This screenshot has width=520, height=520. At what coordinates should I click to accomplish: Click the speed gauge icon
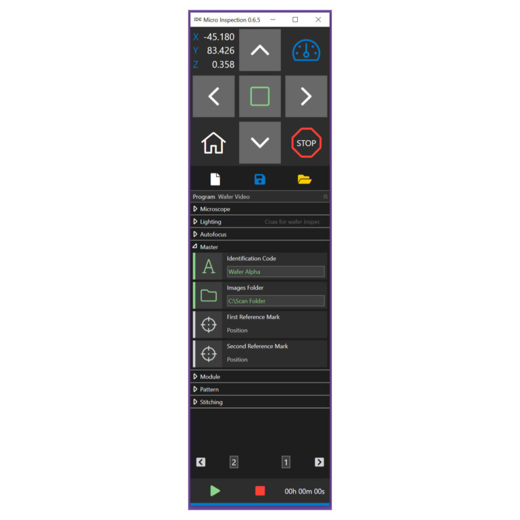(x=306, y=50)
